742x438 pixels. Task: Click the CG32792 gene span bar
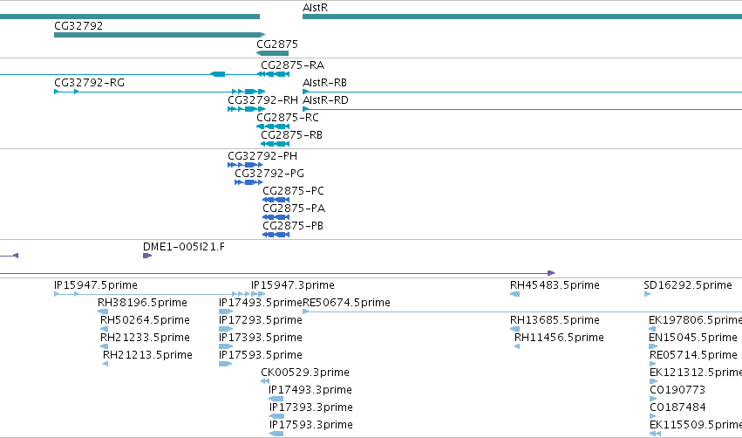point(160,35)
